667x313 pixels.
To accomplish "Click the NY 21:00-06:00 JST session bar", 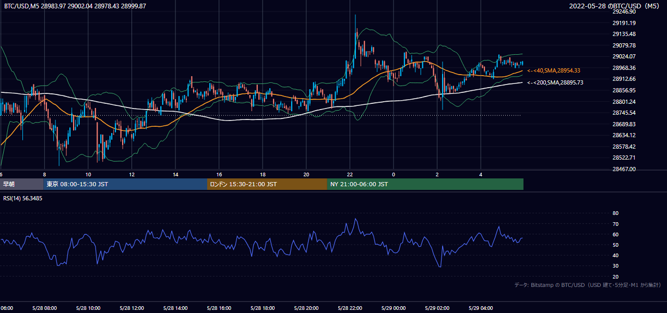I will 425,184.
